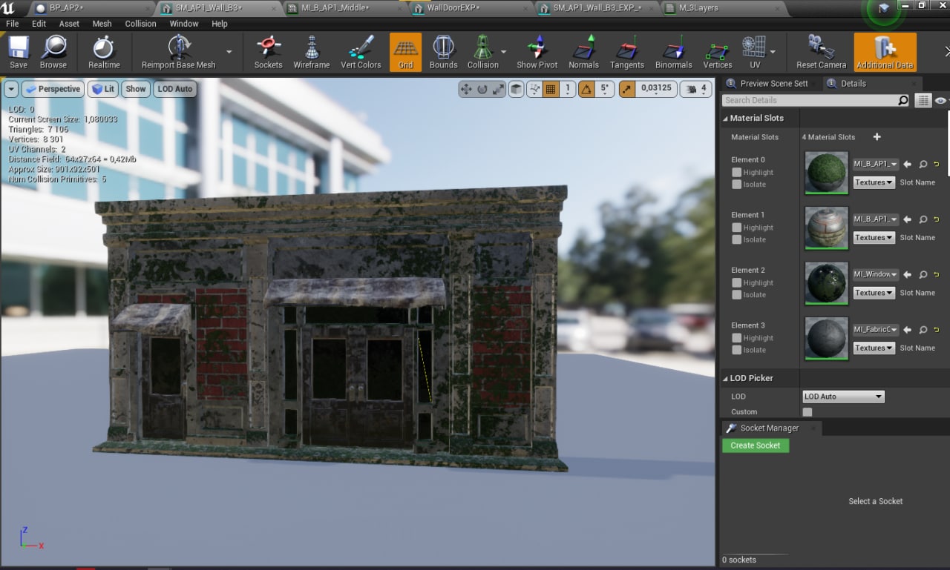The image size is (950, 570).
Task: Switch to the MI_B_AP1_Middle tab
Action: tap(335, 8)
